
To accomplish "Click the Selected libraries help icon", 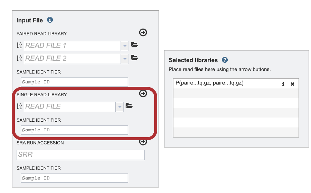I will tap(225, 60).
